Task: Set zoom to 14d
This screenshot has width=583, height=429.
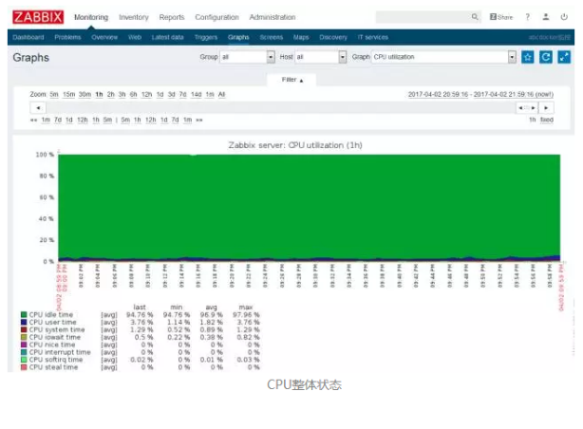Action: click(x=197, y=94)
